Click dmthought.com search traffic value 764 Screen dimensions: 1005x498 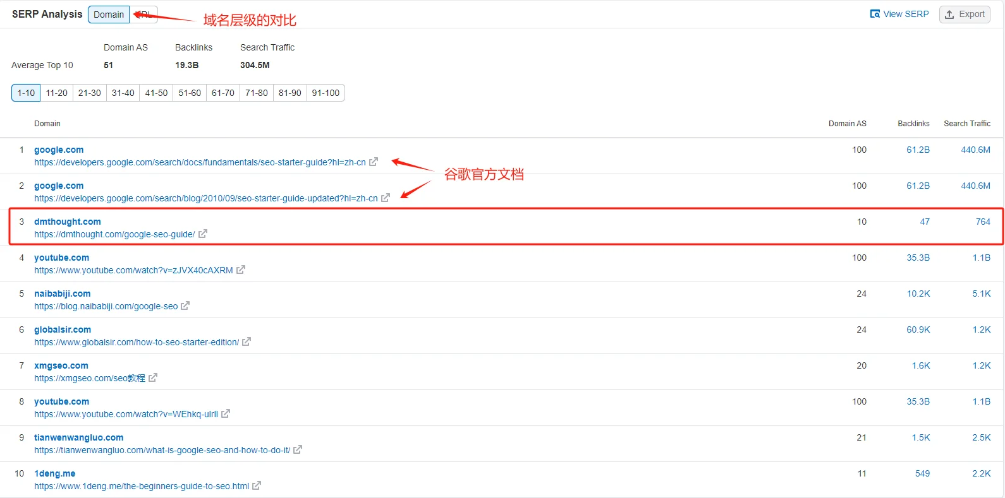(x=983, y=222)
